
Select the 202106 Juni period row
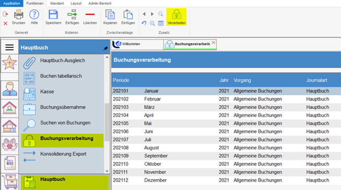(x=226, y=131)
